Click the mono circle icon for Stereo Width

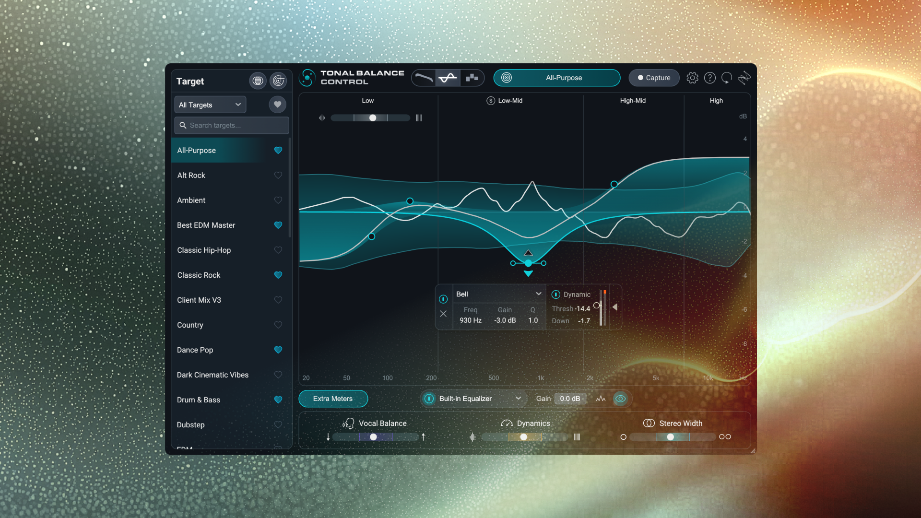pos(623,437)
